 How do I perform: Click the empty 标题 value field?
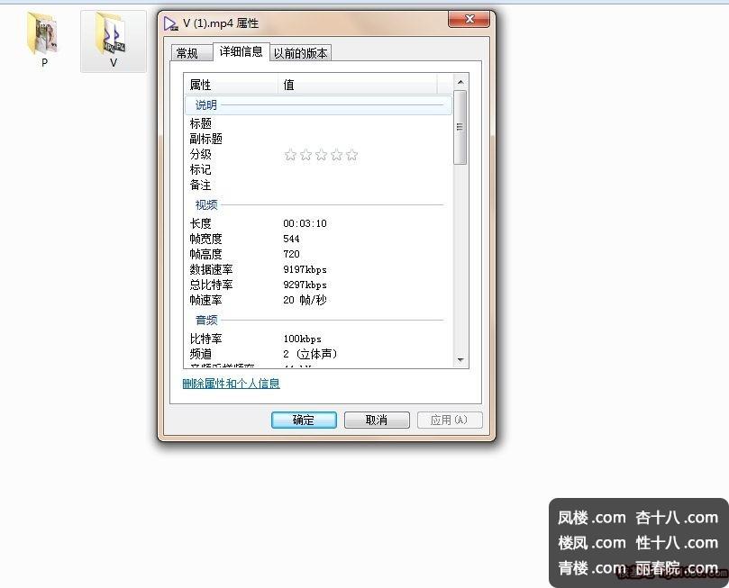click(360, 123)
